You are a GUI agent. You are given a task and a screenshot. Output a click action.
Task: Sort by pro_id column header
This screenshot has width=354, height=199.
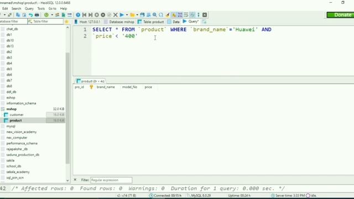(79, 87)
